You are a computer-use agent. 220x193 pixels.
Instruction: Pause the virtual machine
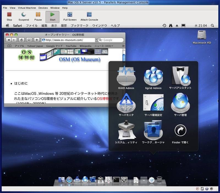click(38, 17)
